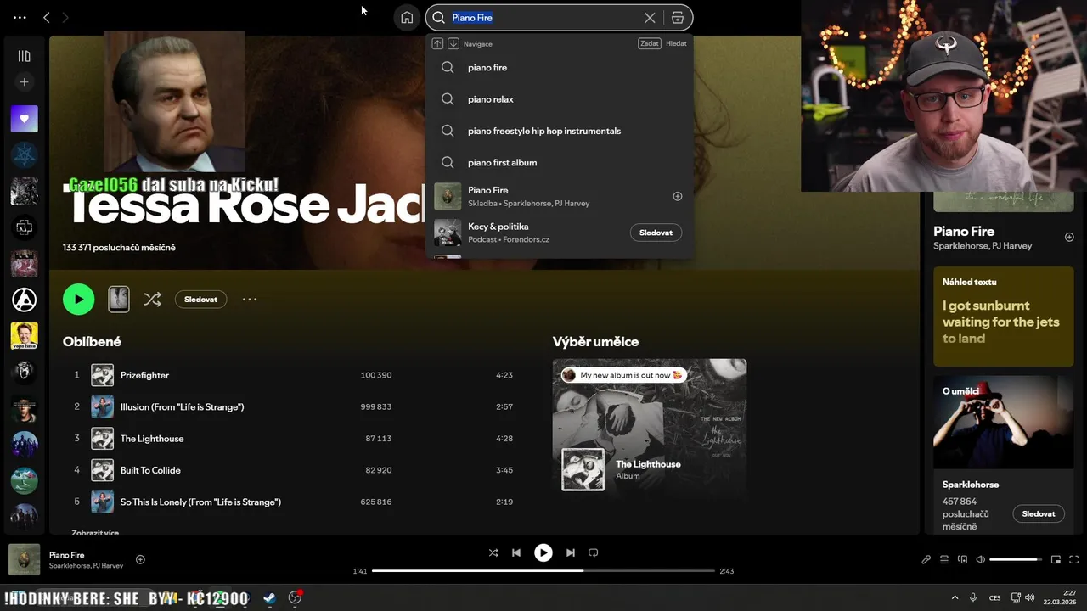Screen dimensions: 1087x611
Task: Create a playlist with the plus icon
Action: pyautogui.click(x=24, y=82)
